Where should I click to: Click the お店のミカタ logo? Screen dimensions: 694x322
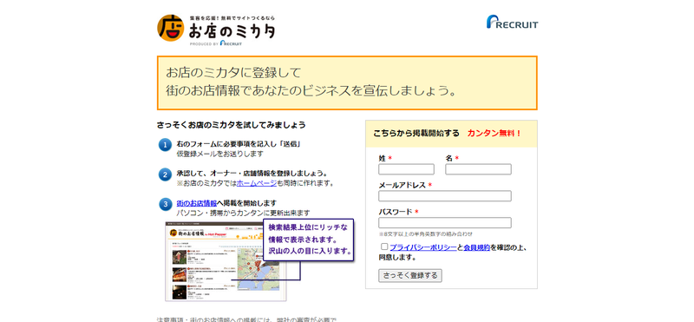tap(216, 30)
